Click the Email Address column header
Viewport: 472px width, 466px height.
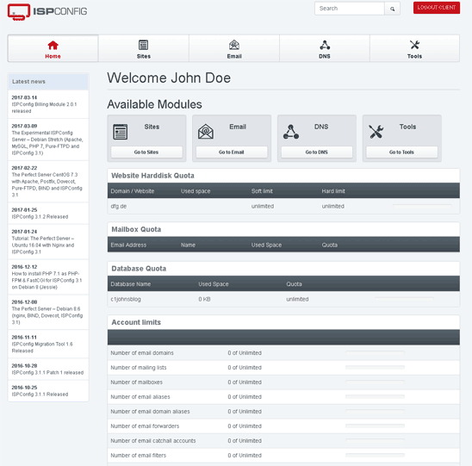128,245
